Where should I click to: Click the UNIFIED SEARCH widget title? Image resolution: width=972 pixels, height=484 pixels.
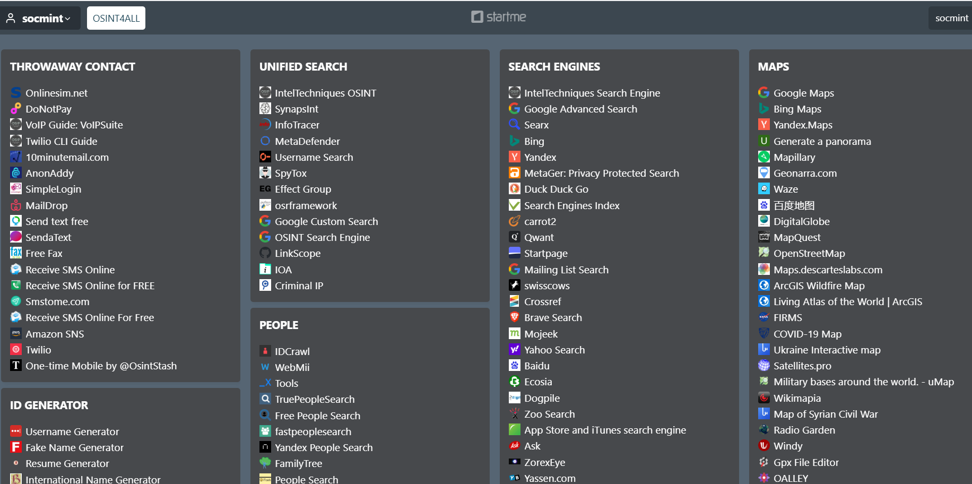pyautogui.click(x=303, y=67)
